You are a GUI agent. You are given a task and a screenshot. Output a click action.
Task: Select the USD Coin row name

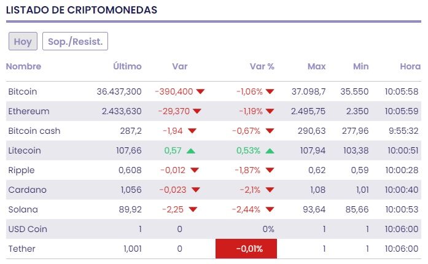28,229
